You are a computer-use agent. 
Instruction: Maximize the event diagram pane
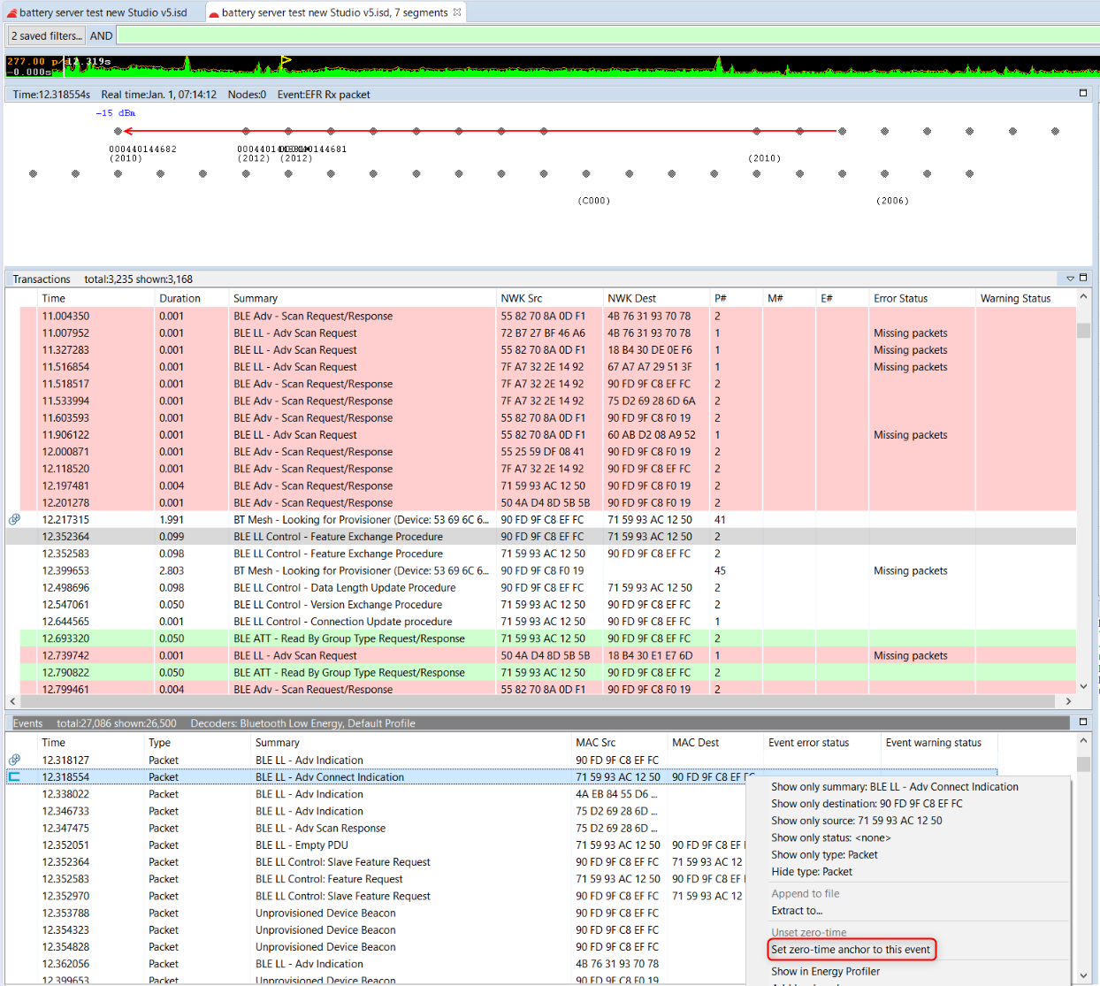[1083, 93]
